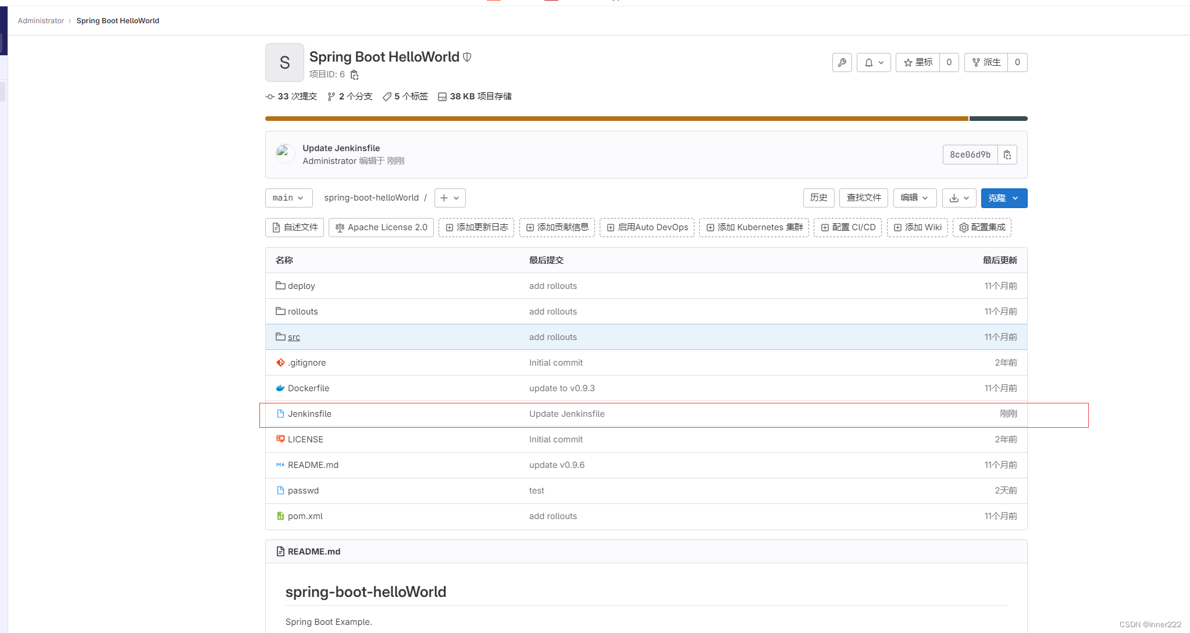
Task: Open the Jenkinsfile file
Action: tap(309, 414)
